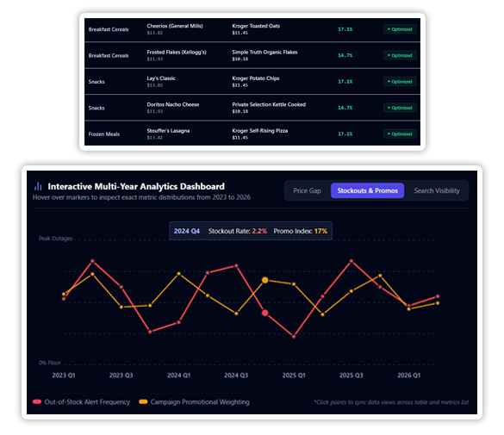Click the large orange 2024 Q4 promo marker
Viewport: 504px width, 435px height.
tap(264, 280)
